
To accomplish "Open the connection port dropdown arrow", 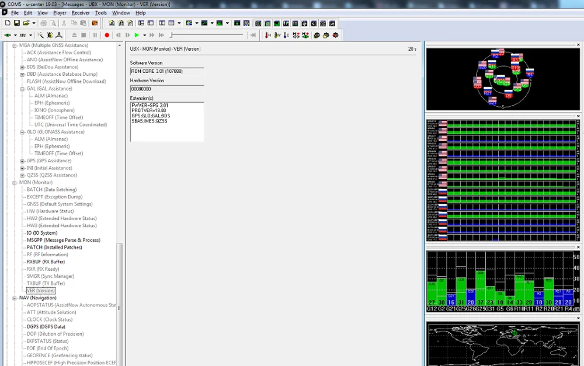I will pyautogui.click(x=15, y=35).
